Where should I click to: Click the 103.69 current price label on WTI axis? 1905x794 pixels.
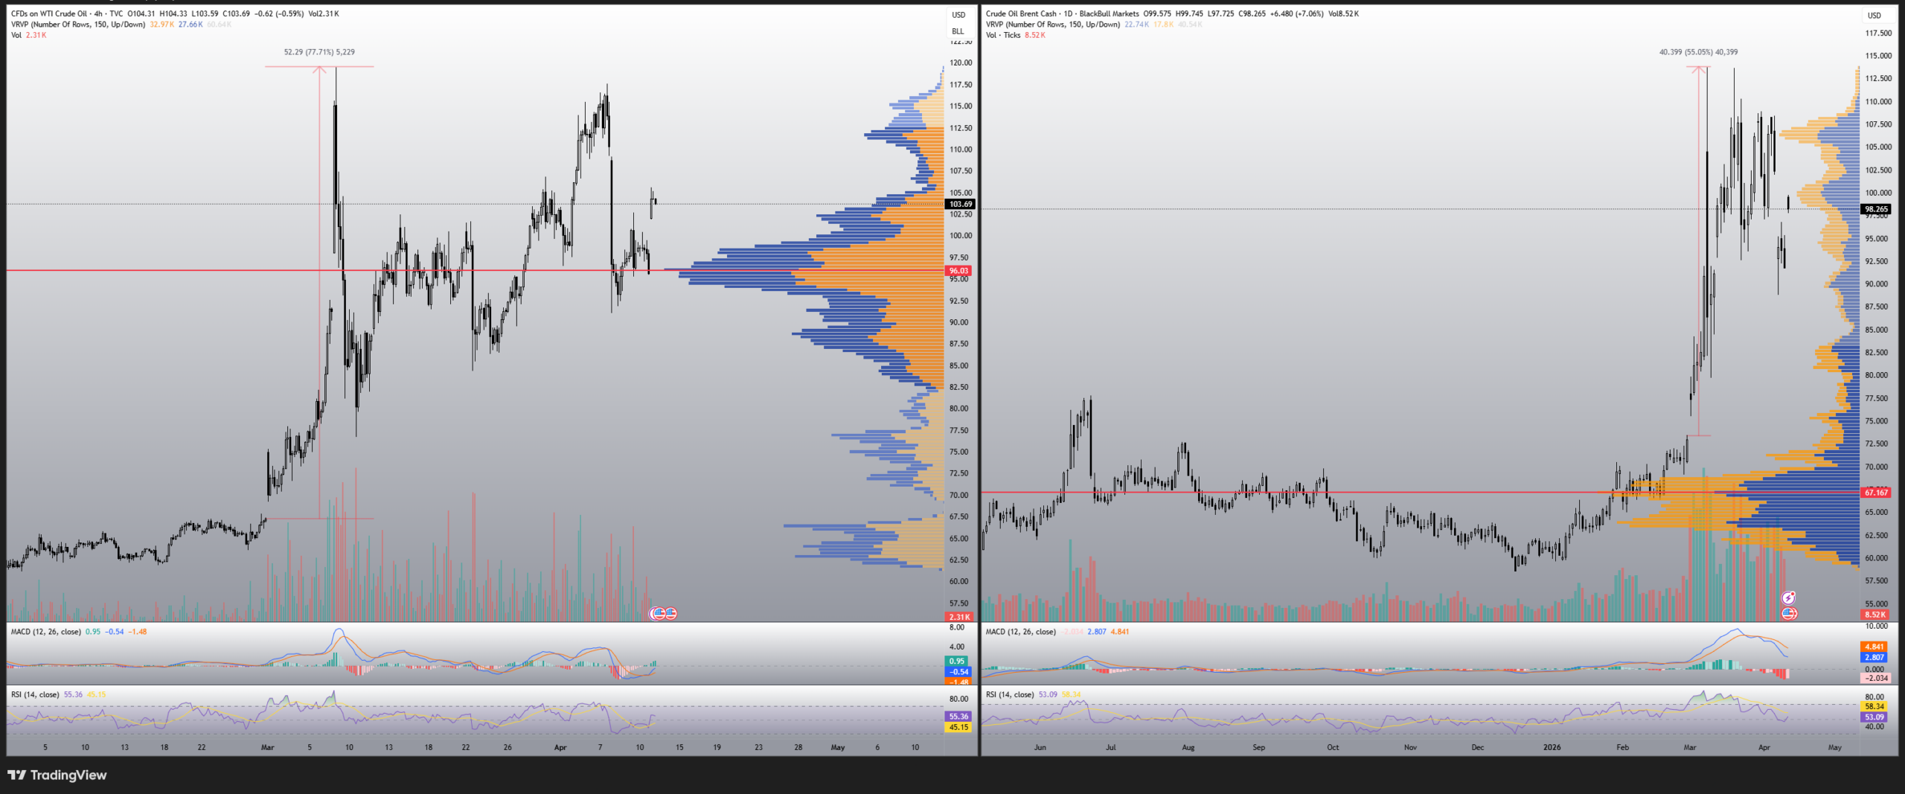[x=960, y=204]
